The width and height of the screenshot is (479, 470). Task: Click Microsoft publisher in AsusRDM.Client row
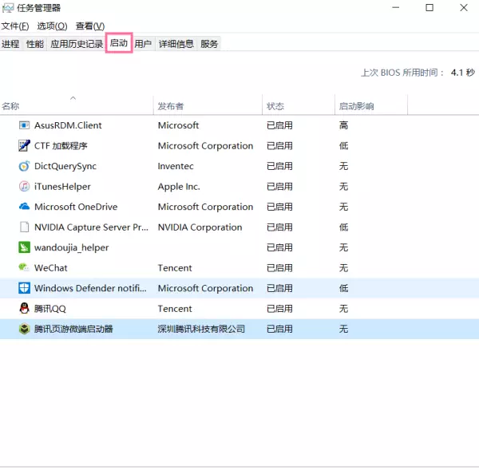pos(178,125)
